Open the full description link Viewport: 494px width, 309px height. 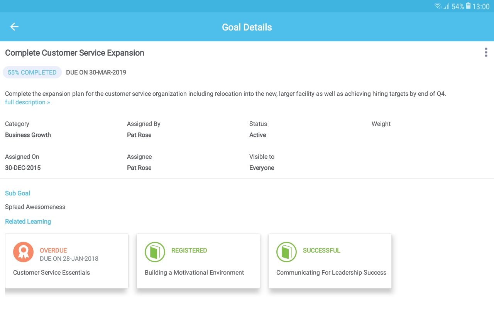[x=27, y=102]
